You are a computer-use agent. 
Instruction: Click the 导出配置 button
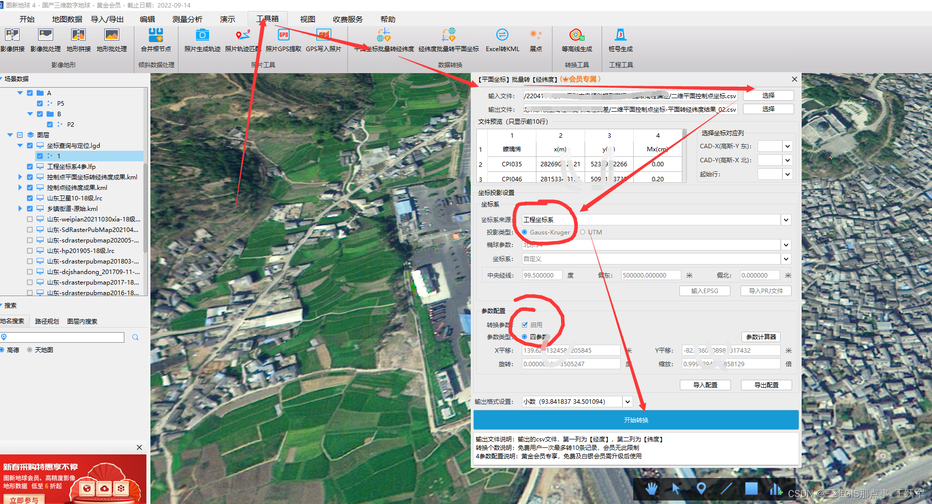[x=766, y=385]
